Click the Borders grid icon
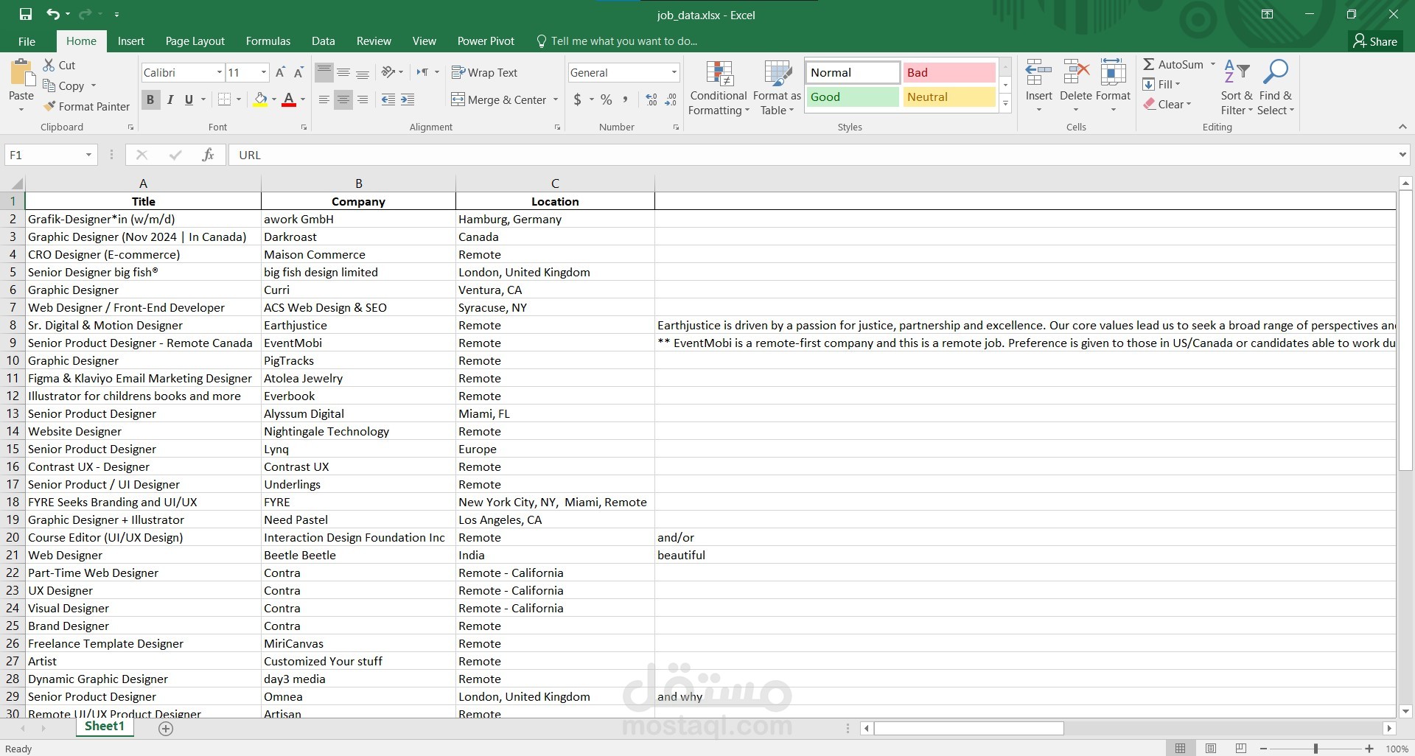 point(225,99)
